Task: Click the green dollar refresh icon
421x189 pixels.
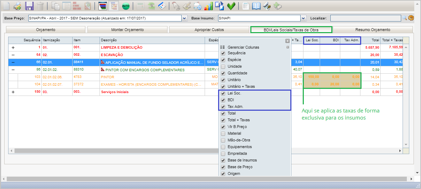Action: 152,6
